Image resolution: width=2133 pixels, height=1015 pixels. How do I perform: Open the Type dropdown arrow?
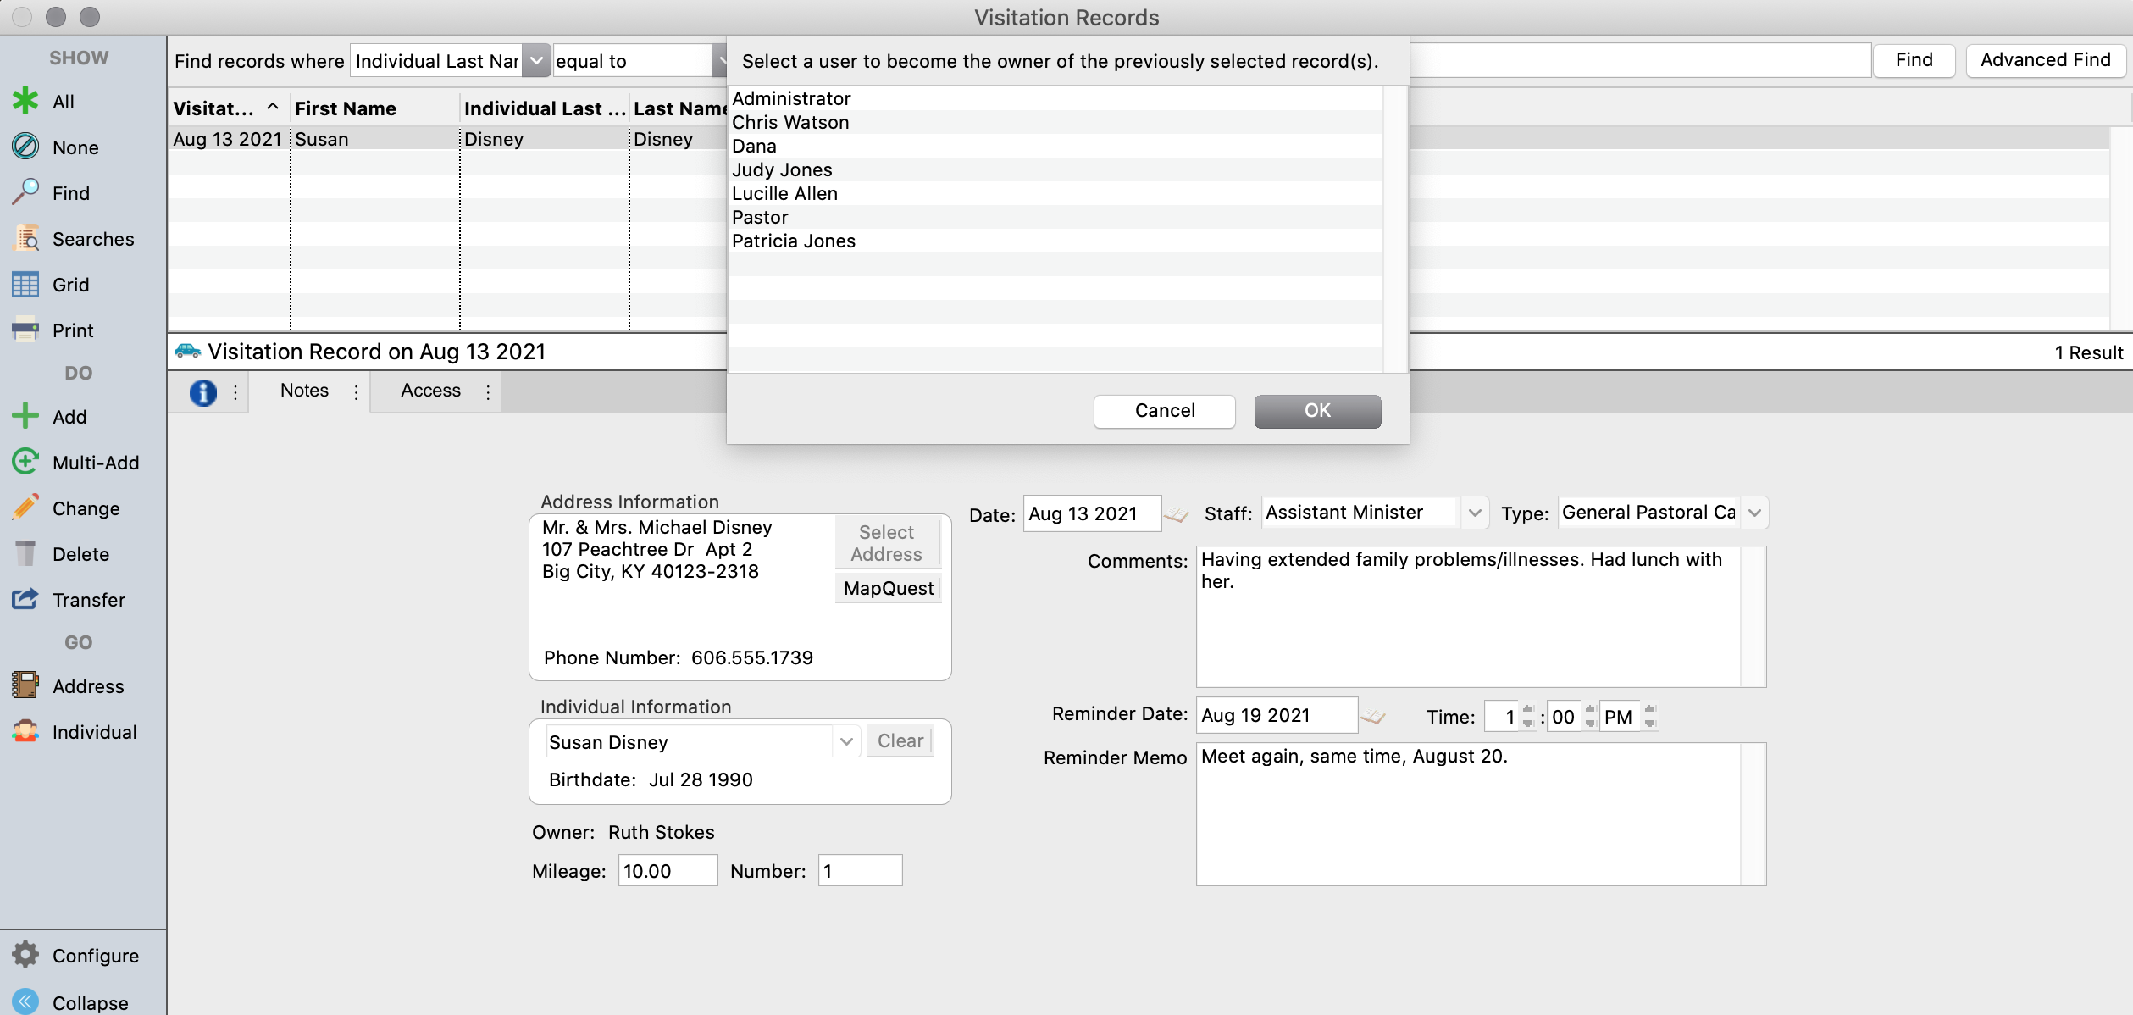point(1754,513)
